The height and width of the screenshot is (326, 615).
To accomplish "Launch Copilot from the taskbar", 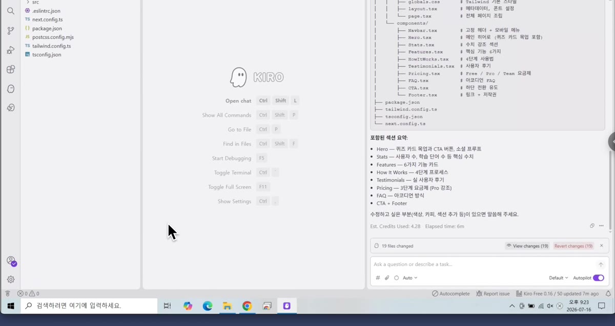I will 188,306.
